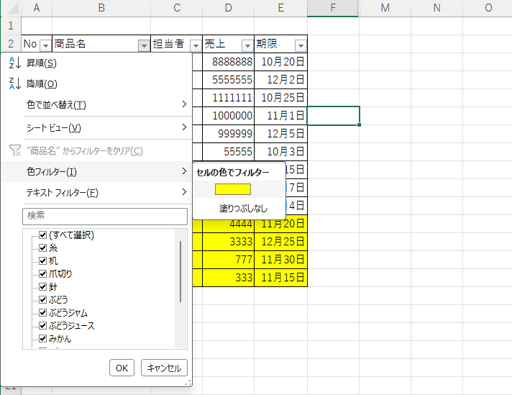Click yellow date cell 11月30日
This screenshot has height=395, width=512.
281,260
